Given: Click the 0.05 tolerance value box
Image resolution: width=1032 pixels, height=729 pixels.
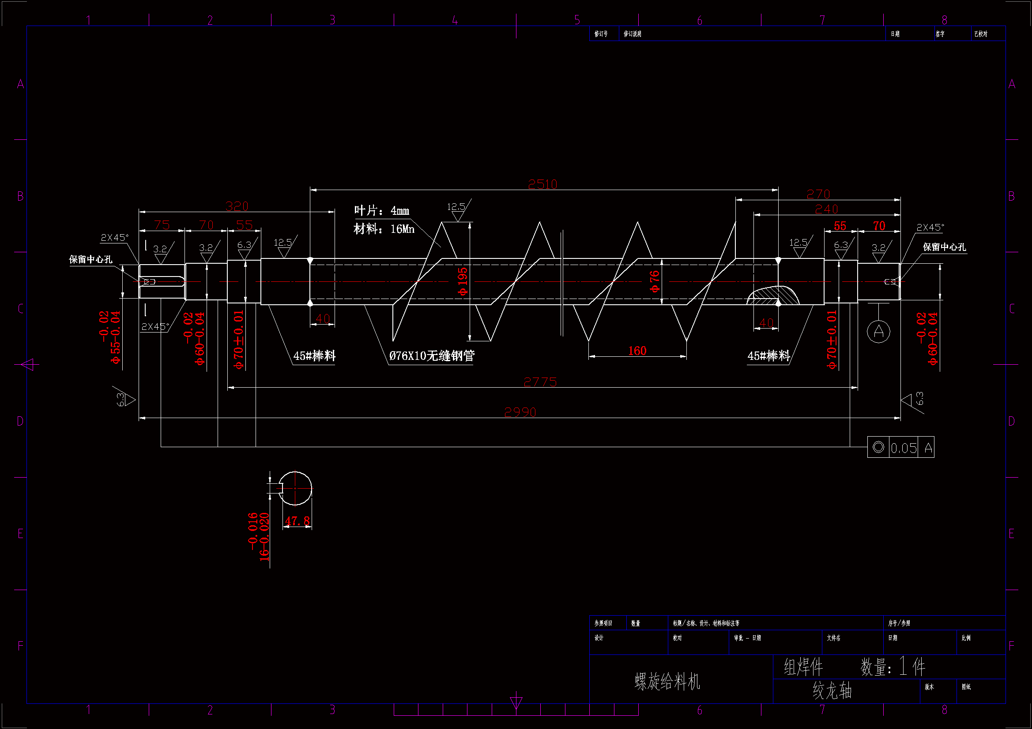Looking at the screenshot, I should pyautogui.click(x=904, y=448).
